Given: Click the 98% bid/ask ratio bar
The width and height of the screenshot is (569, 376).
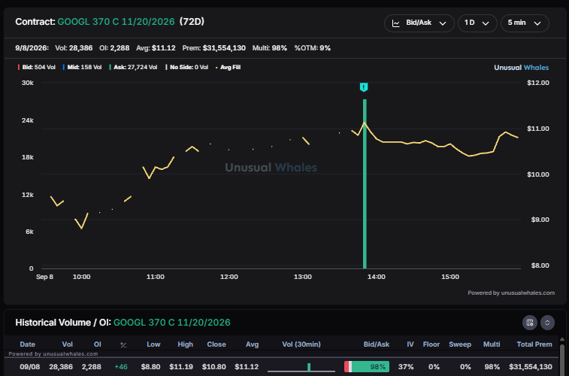Looking at the screenshot, I should click(367, 366).
